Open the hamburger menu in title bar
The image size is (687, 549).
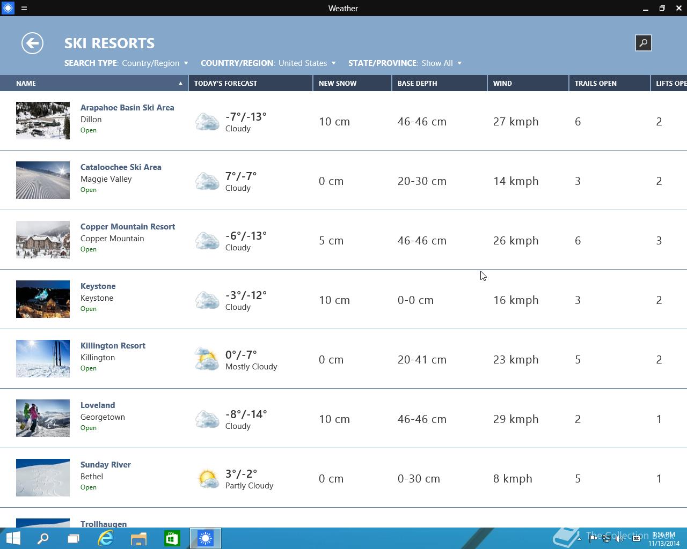[24, 8]
